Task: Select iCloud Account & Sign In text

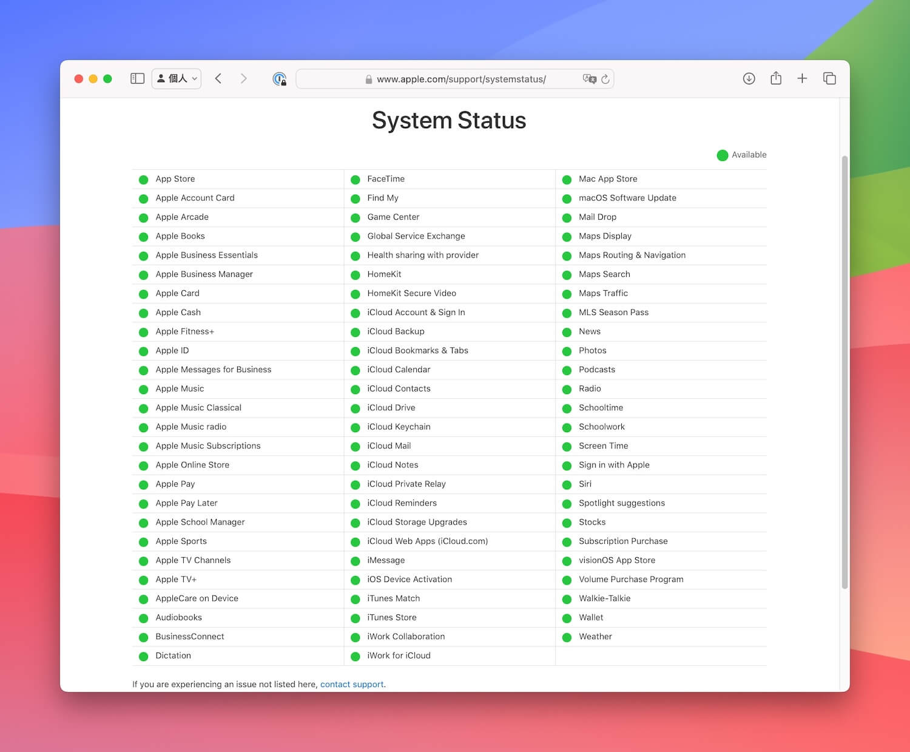Action: (416, 312)
